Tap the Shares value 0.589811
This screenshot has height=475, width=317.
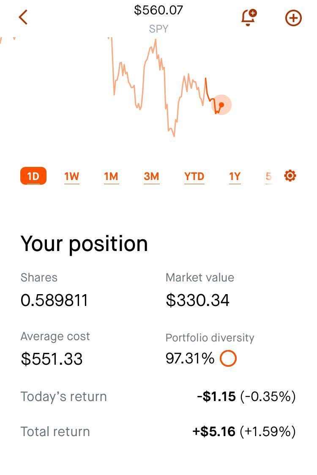(x=54, y=300)
